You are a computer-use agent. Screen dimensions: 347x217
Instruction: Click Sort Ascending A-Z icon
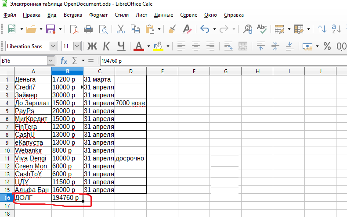point(336,29)
